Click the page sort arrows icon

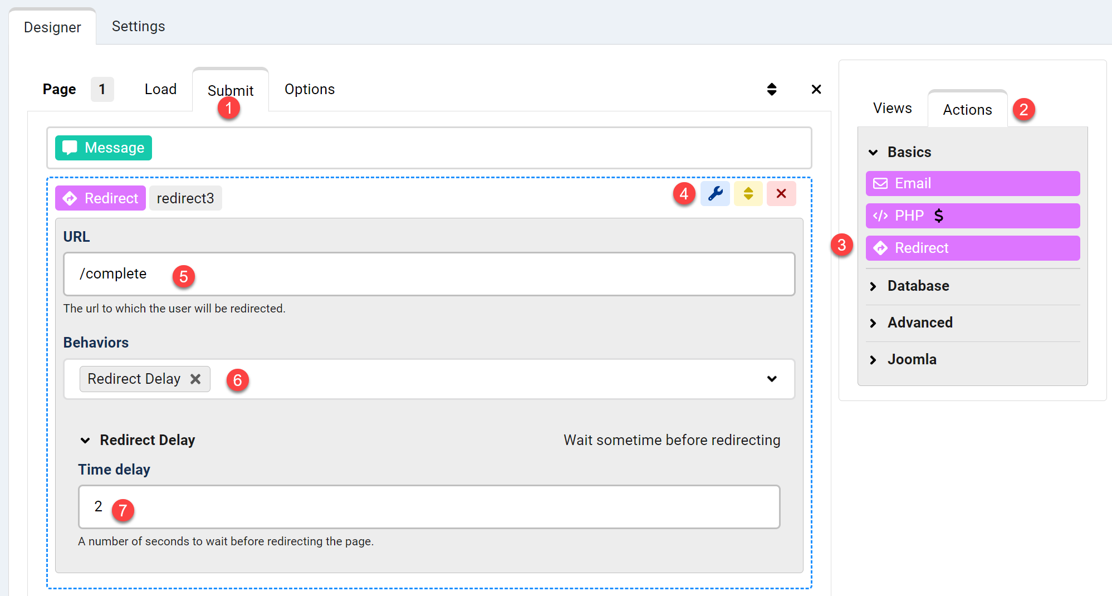pyautogui.click(x=771, y=89)
